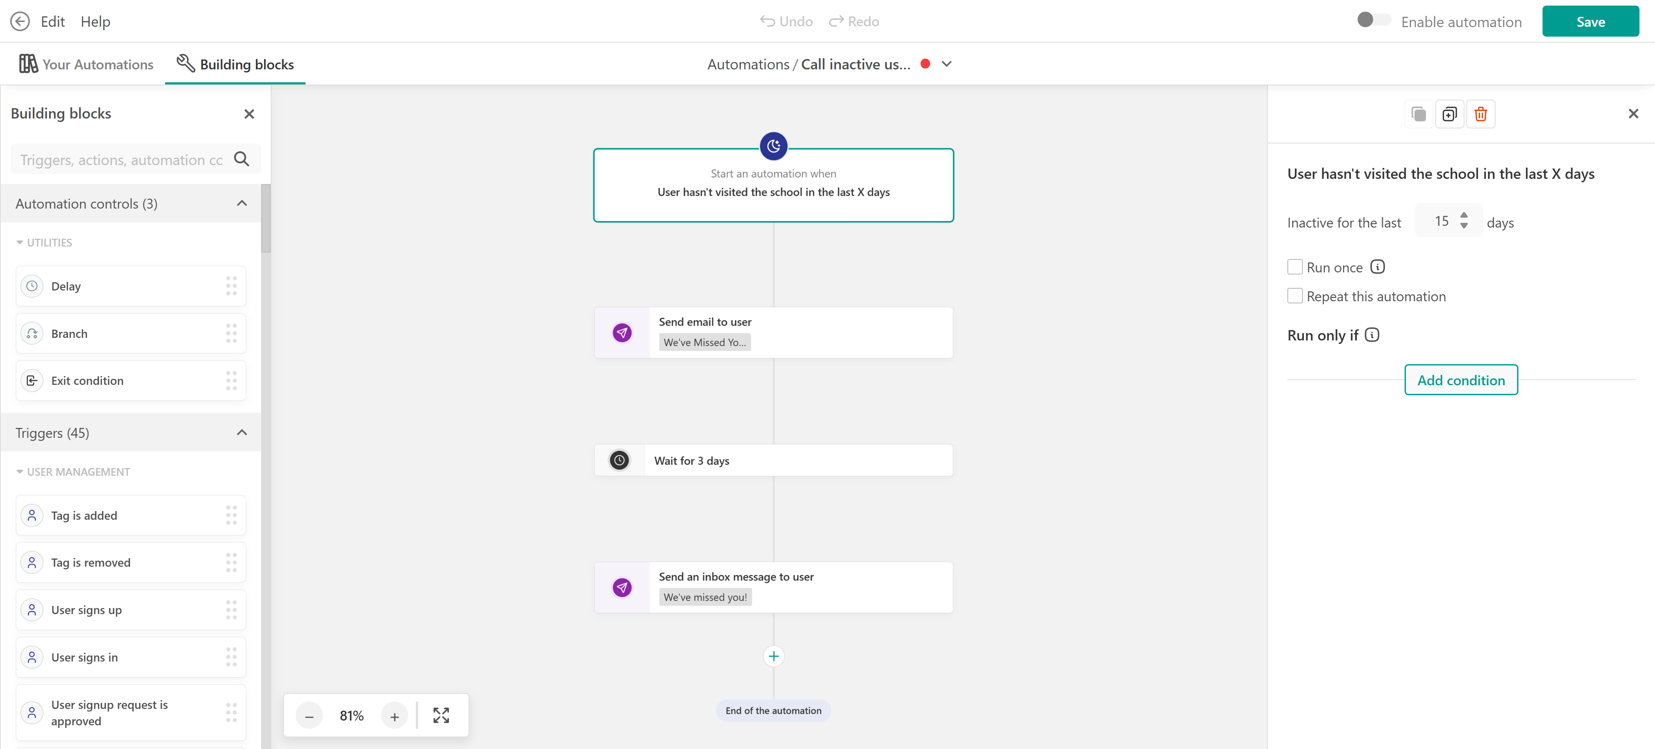Click the Save button
This screenshot has width=1655, height=749.
click(x=1590, y=21)
